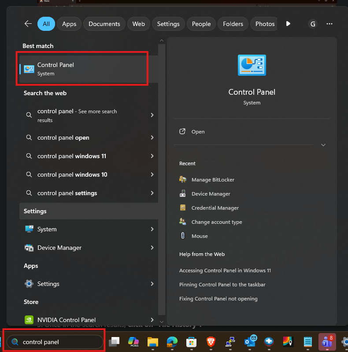Screen dimensions: 348x352
Task: Click scroll down arrow of results list
Action: pyautogui.click(x=161, y=322)
